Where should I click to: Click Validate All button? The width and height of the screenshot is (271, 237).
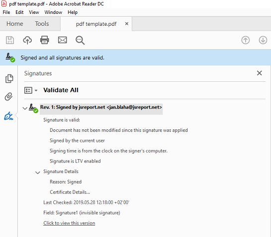point(61,90)
